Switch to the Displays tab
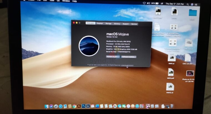The image size is (211, 114). [x=100, y=23]
